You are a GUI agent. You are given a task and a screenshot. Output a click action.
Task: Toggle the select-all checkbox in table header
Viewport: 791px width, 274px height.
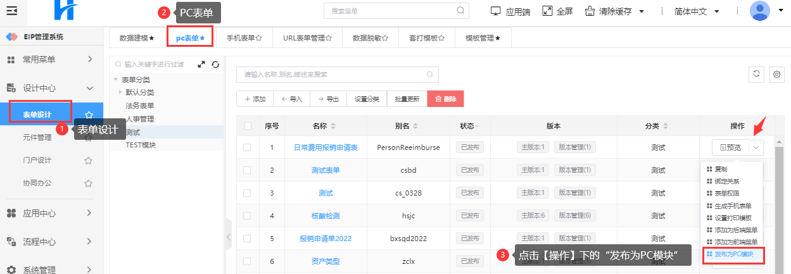click(x=248, y=126)
